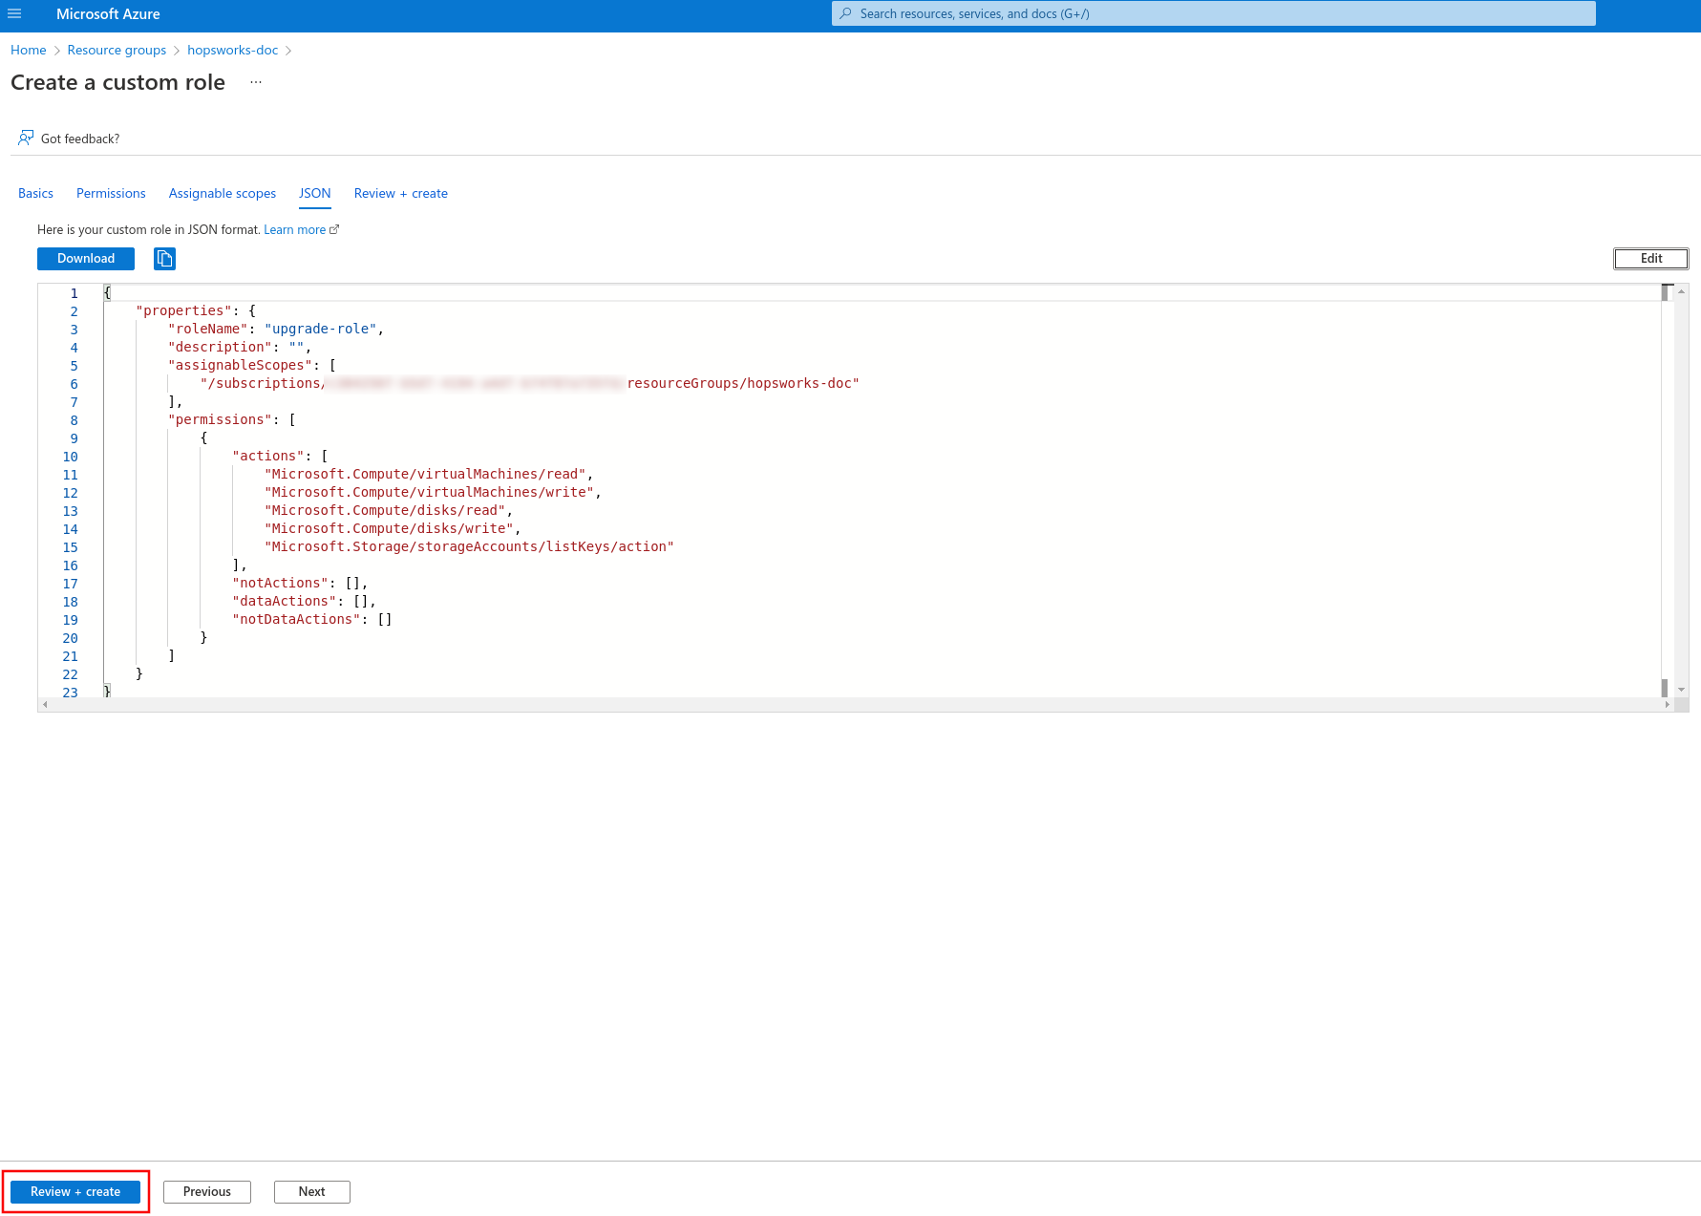The width and height of the screenshot is (1701, 1216).
Task: Click the horizontal scrollbar's left arrow
Action: (45, 705)
